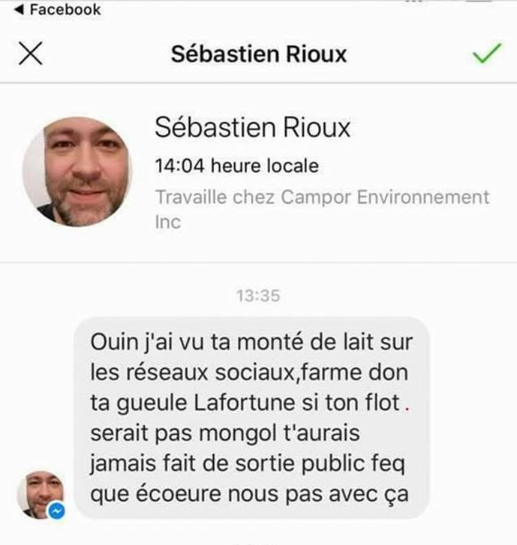Tap the red dot after the word 'flot'
Viewport: 517px width, 545px height.
pyautogui.click(x=407, y=409)
